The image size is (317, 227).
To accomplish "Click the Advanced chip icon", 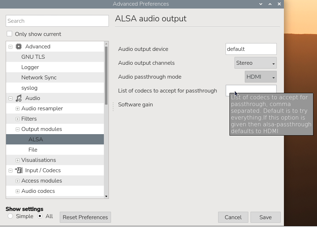I will [19, 47].
